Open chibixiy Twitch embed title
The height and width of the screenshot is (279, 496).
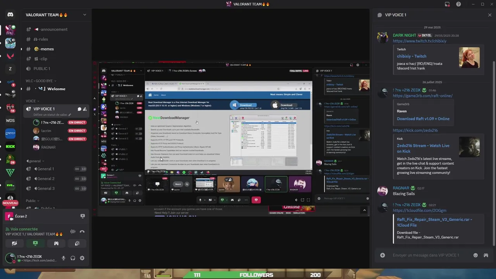(x=411, y=56)
